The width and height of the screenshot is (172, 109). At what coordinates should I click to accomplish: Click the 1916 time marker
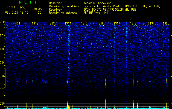coord(101,23)
